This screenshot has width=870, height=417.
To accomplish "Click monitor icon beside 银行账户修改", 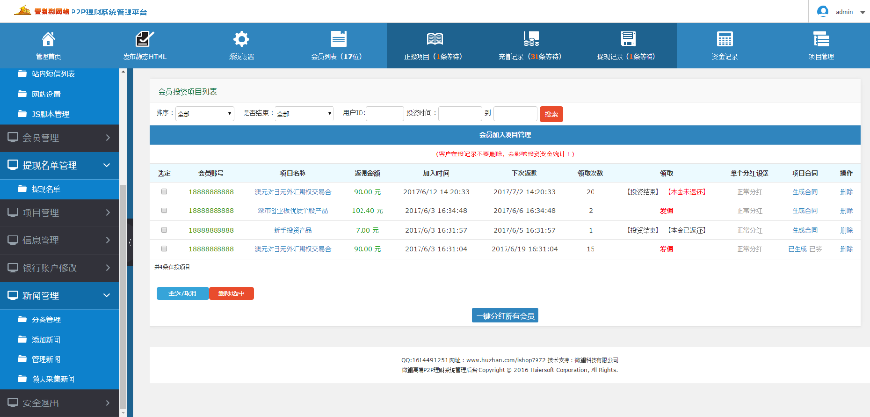I will coord(13,268).
